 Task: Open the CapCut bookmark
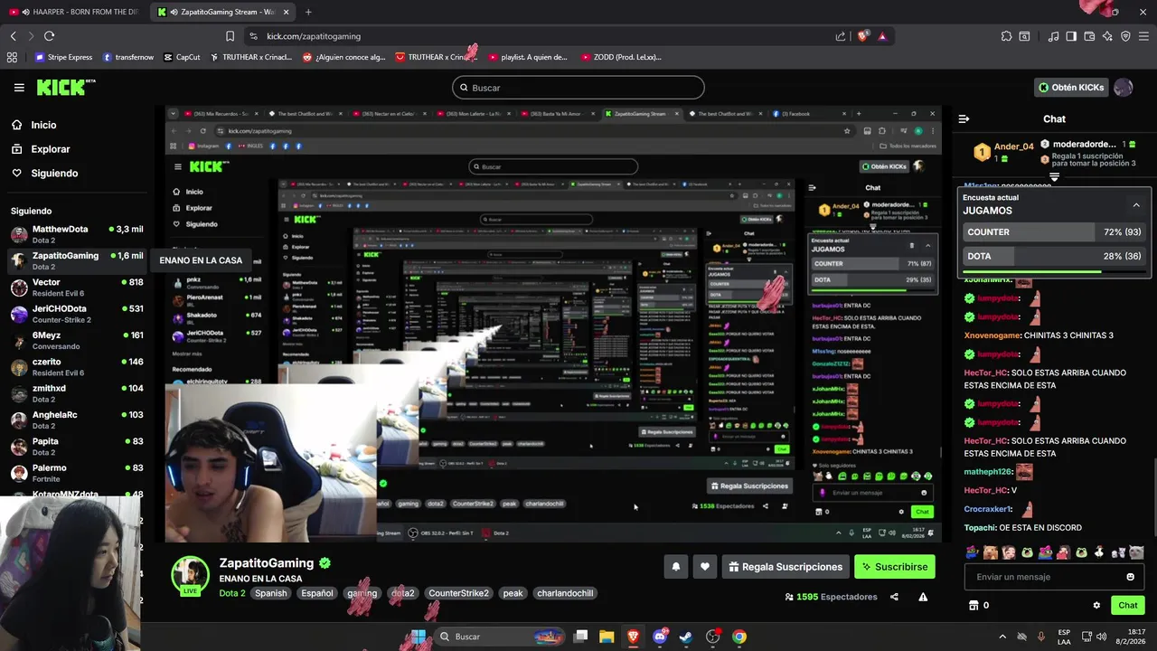click(182, 57)
